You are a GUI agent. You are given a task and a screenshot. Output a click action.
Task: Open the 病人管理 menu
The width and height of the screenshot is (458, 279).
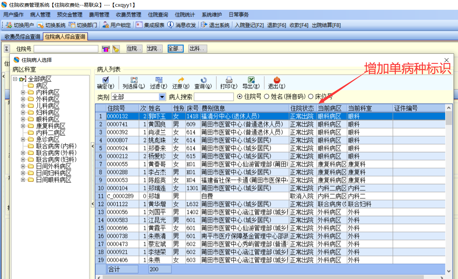pos(40,15)
